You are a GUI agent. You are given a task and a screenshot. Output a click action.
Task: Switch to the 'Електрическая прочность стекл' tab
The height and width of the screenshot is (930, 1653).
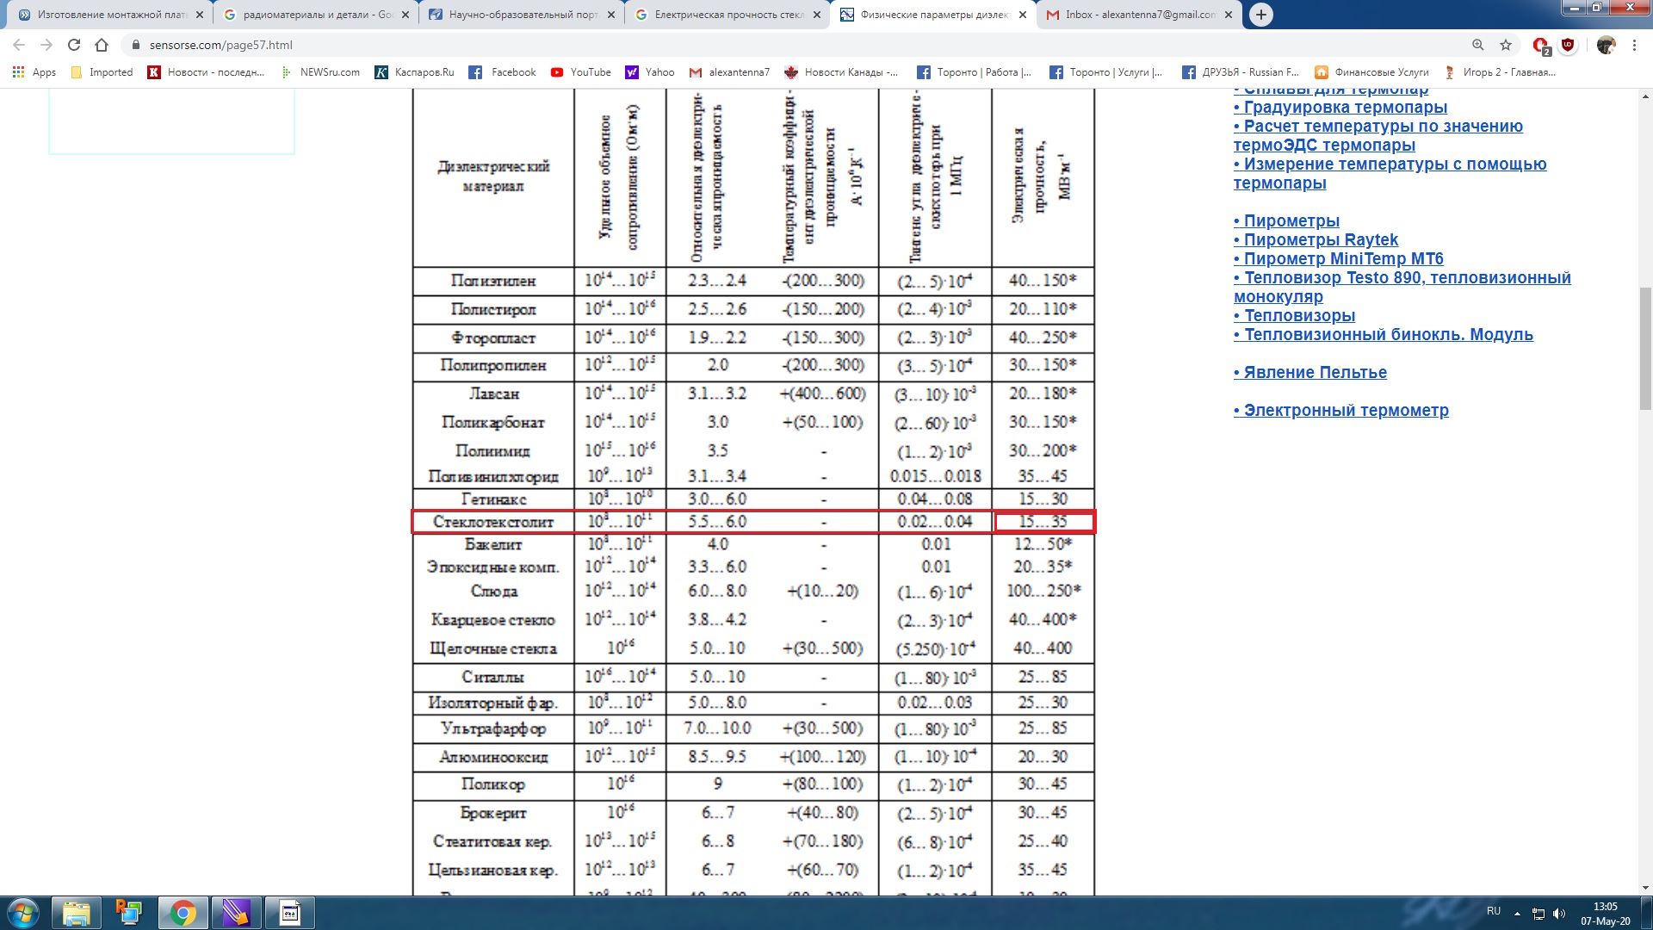click(728, 15)
